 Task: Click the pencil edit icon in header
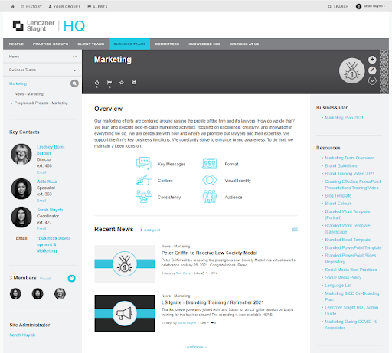tap(372, 70)
